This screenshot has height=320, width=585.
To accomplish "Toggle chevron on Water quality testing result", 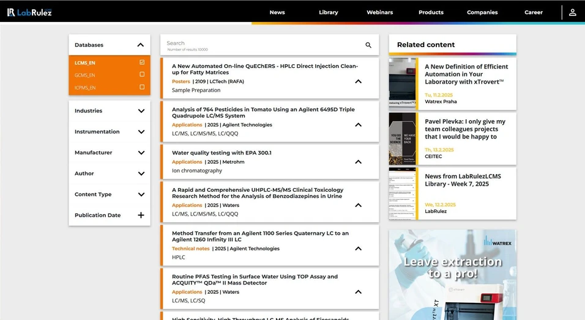I will [358, 162].
